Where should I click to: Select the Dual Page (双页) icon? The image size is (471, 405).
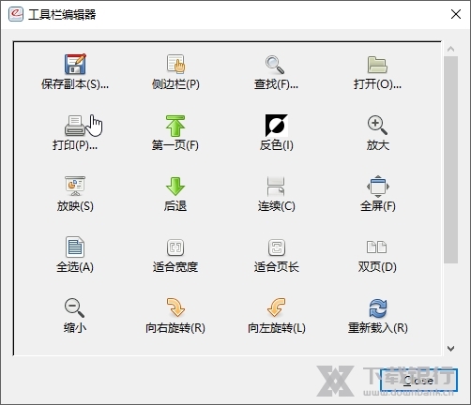tap(376, 247)
